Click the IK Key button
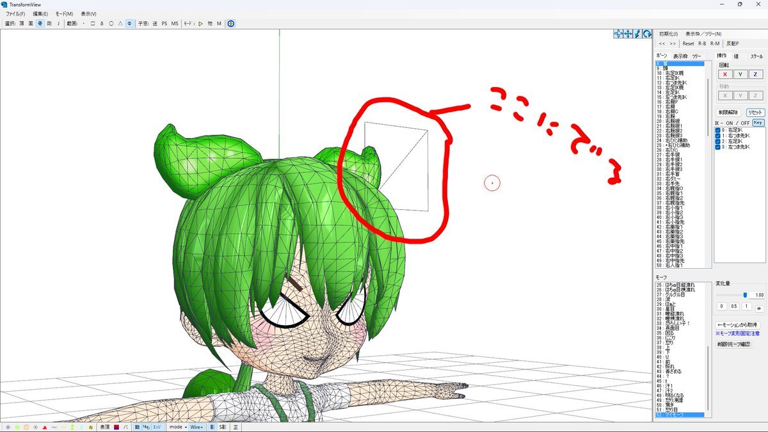 [758, 122]
